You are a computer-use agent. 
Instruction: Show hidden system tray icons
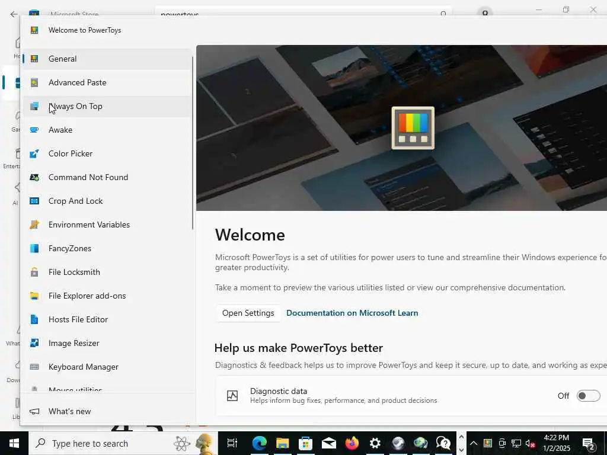(474, 443)
